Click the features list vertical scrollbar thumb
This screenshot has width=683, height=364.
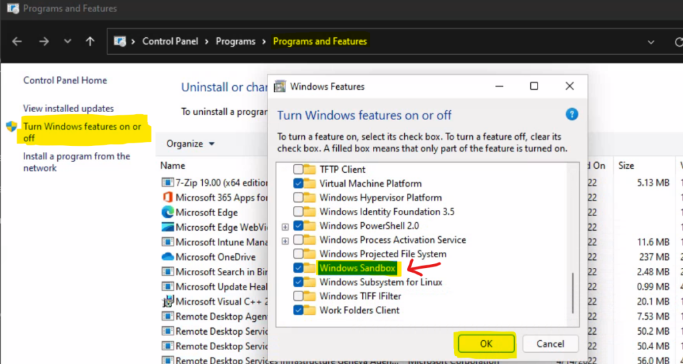click(x=573, y=293)
